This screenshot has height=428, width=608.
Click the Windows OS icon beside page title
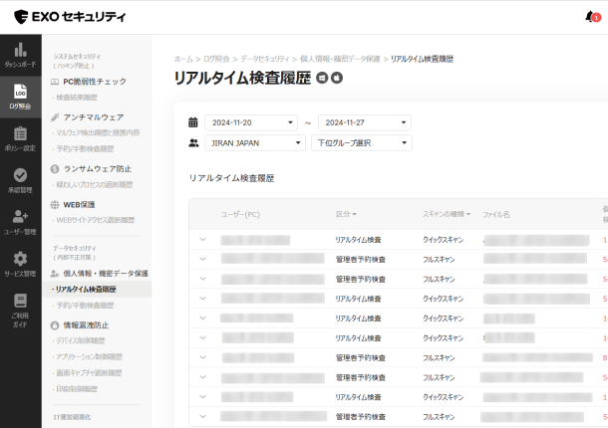pyautogui.click(x=322, y=78)
